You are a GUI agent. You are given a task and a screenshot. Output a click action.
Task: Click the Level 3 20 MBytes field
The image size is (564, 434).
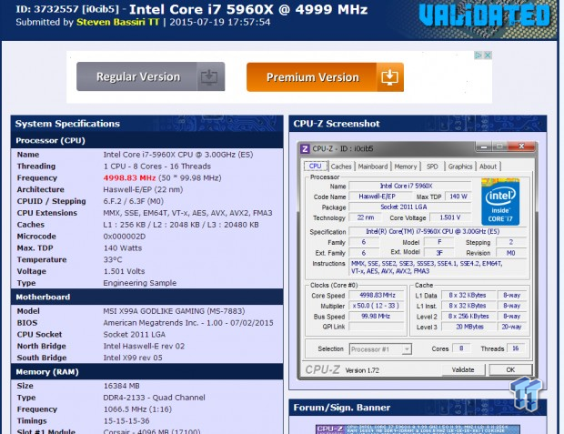coord(469,327)
